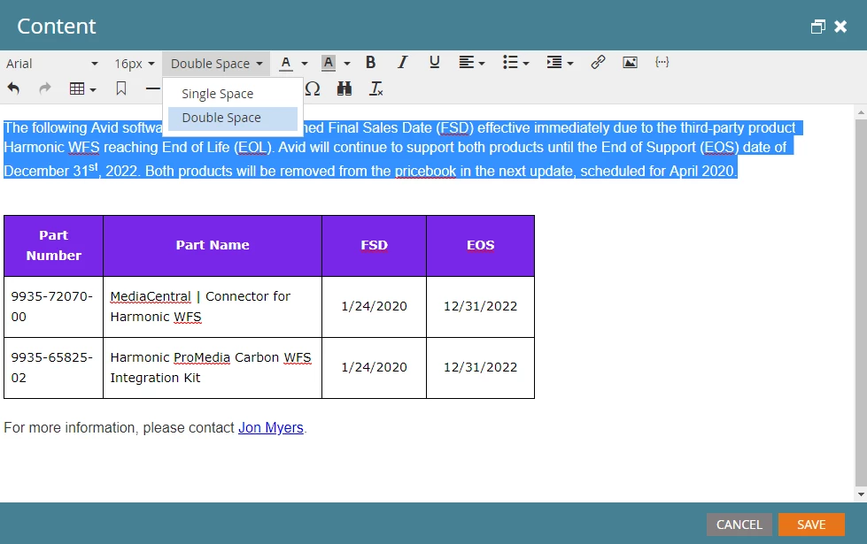The height and width of the screenshot is (544, 867).
Task: Toggle underline formatting
Action: coord(435,63)
